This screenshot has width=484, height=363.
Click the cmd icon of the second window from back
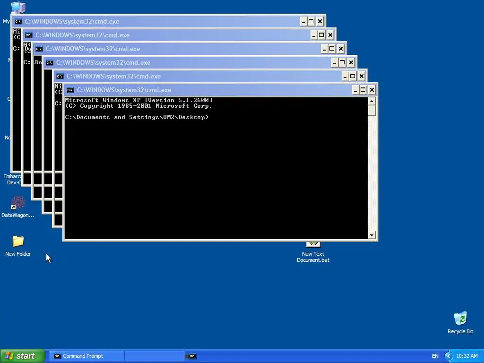point(29,35)
